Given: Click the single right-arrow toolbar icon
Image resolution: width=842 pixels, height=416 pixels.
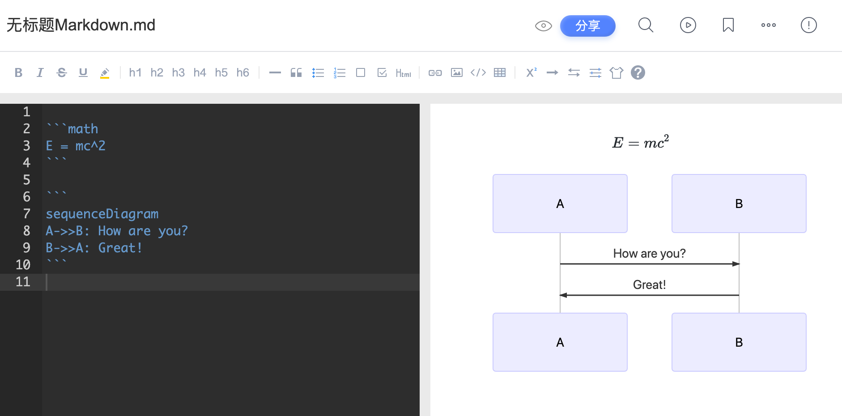Looking at the screenshot, I should pyautogui.click(x=553, y=72).
